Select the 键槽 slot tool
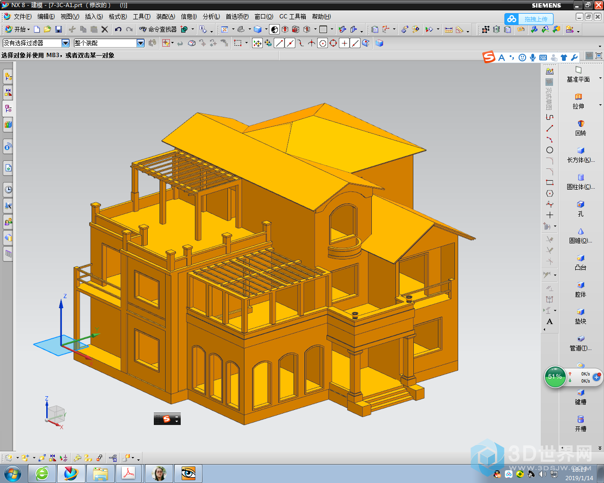Screen dimensions: 604x483 pyautogui.click(x=580, y=397)
